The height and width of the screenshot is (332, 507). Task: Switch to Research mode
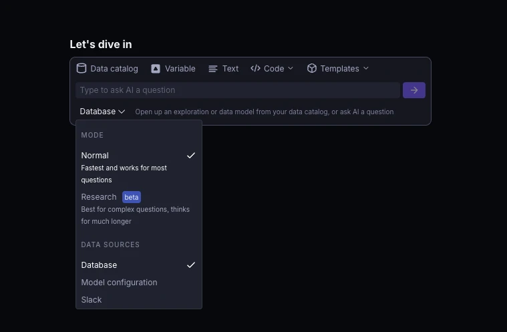tap(99, 197)
